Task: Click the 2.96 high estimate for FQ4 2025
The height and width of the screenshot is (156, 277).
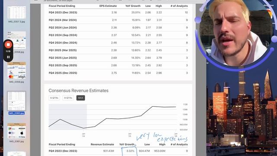Action: pyautogui.click(x=159, y=73)
